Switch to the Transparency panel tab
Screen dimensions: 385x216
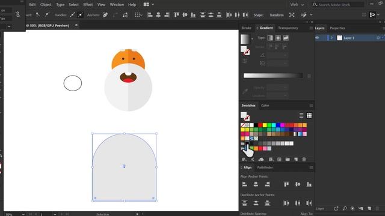tap(288, 28)
